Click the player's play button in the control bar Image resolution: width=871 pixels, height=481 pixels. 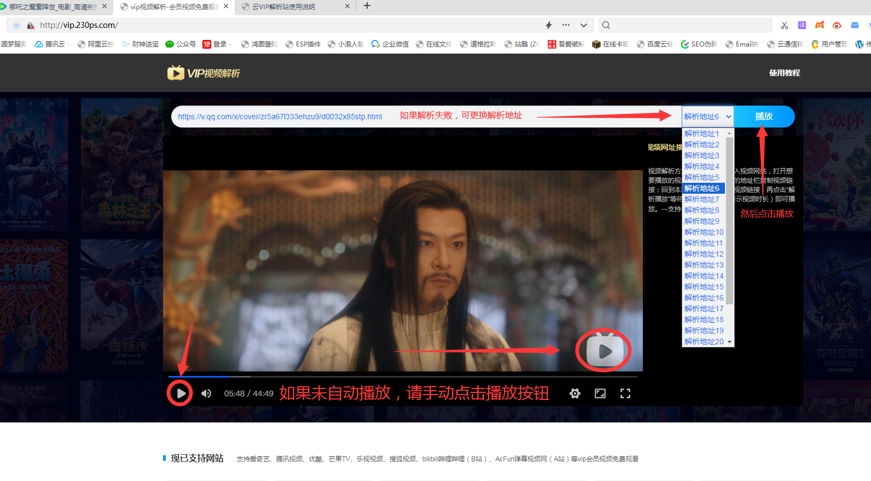(x=180, y=393)
